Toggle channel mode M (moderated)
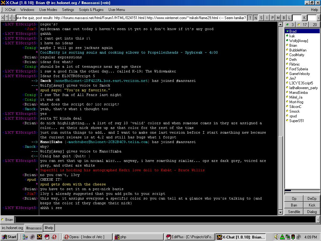 pyautogui.click(x=278, y=18)
